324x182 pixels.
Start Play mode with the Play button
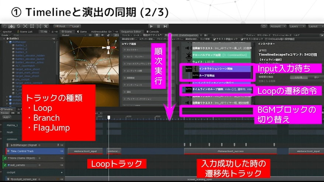pyautogui.click(x=151, y=26)
